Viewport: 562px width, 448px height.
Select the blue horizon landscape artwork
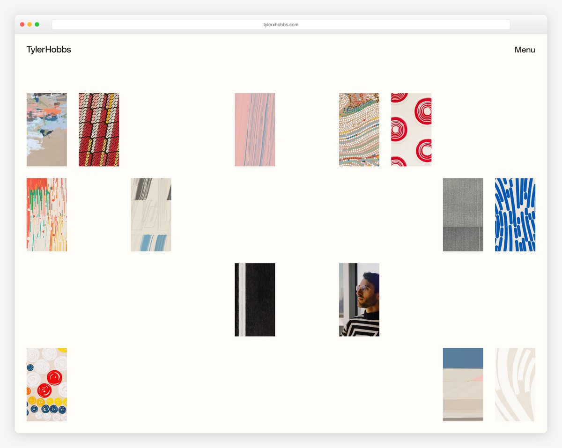463,384
